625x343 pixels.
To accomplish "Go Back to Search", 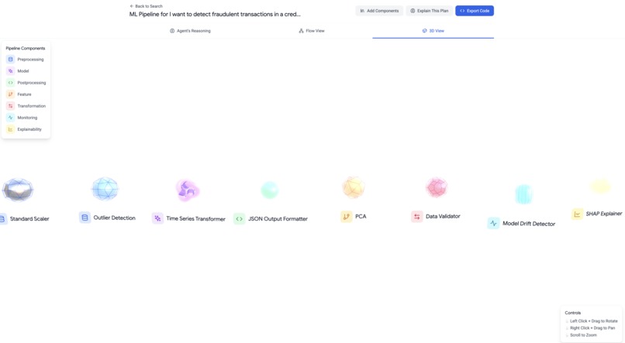I will [147, 6].
